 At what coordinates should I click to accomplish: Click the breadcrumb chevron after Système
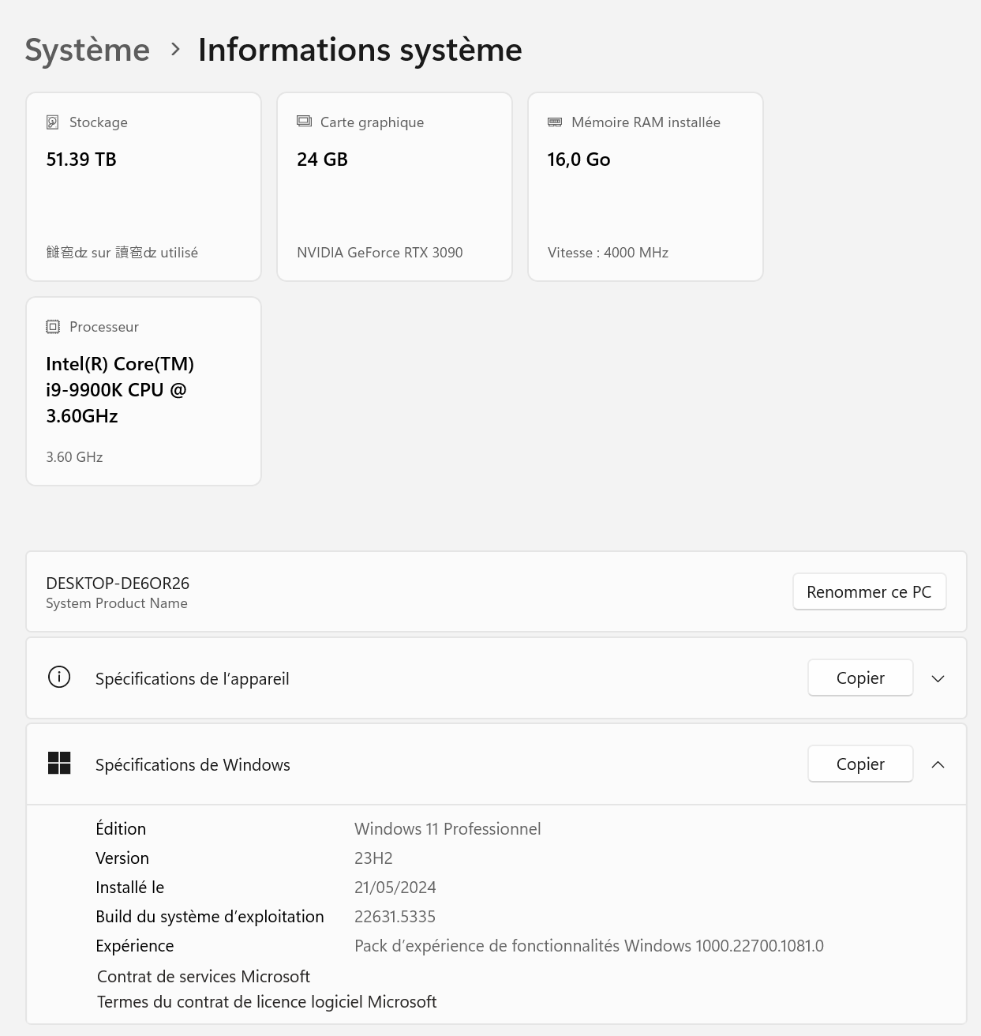(x=175, y=50)
